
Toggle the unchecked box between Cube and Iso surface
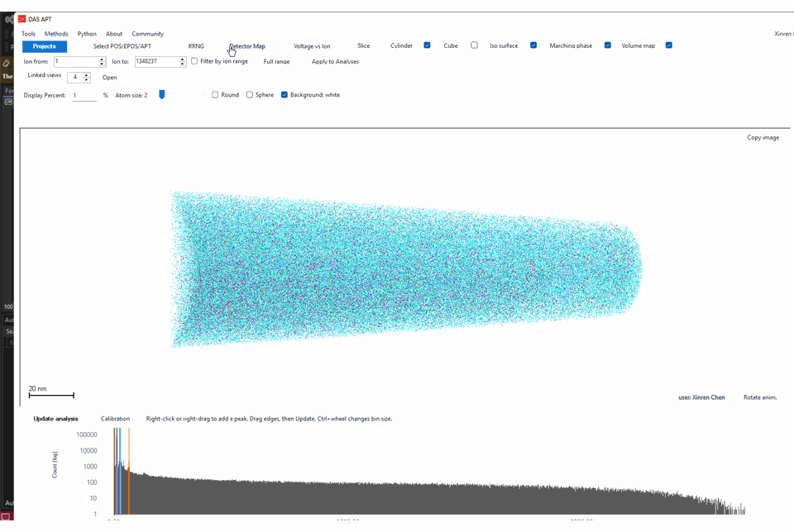pyautogui.click(x=474, y=45)
